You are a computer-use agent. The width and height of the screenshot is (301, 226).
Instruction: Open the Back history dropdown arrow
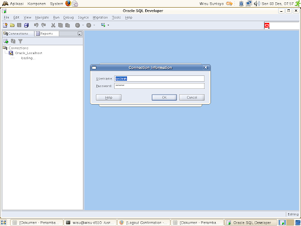[83, 25]
